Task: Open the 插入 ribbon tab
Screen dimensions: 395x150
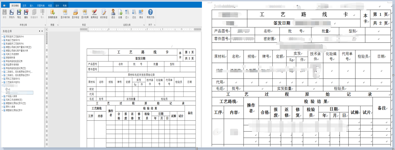Action: [x=31, y=6]
